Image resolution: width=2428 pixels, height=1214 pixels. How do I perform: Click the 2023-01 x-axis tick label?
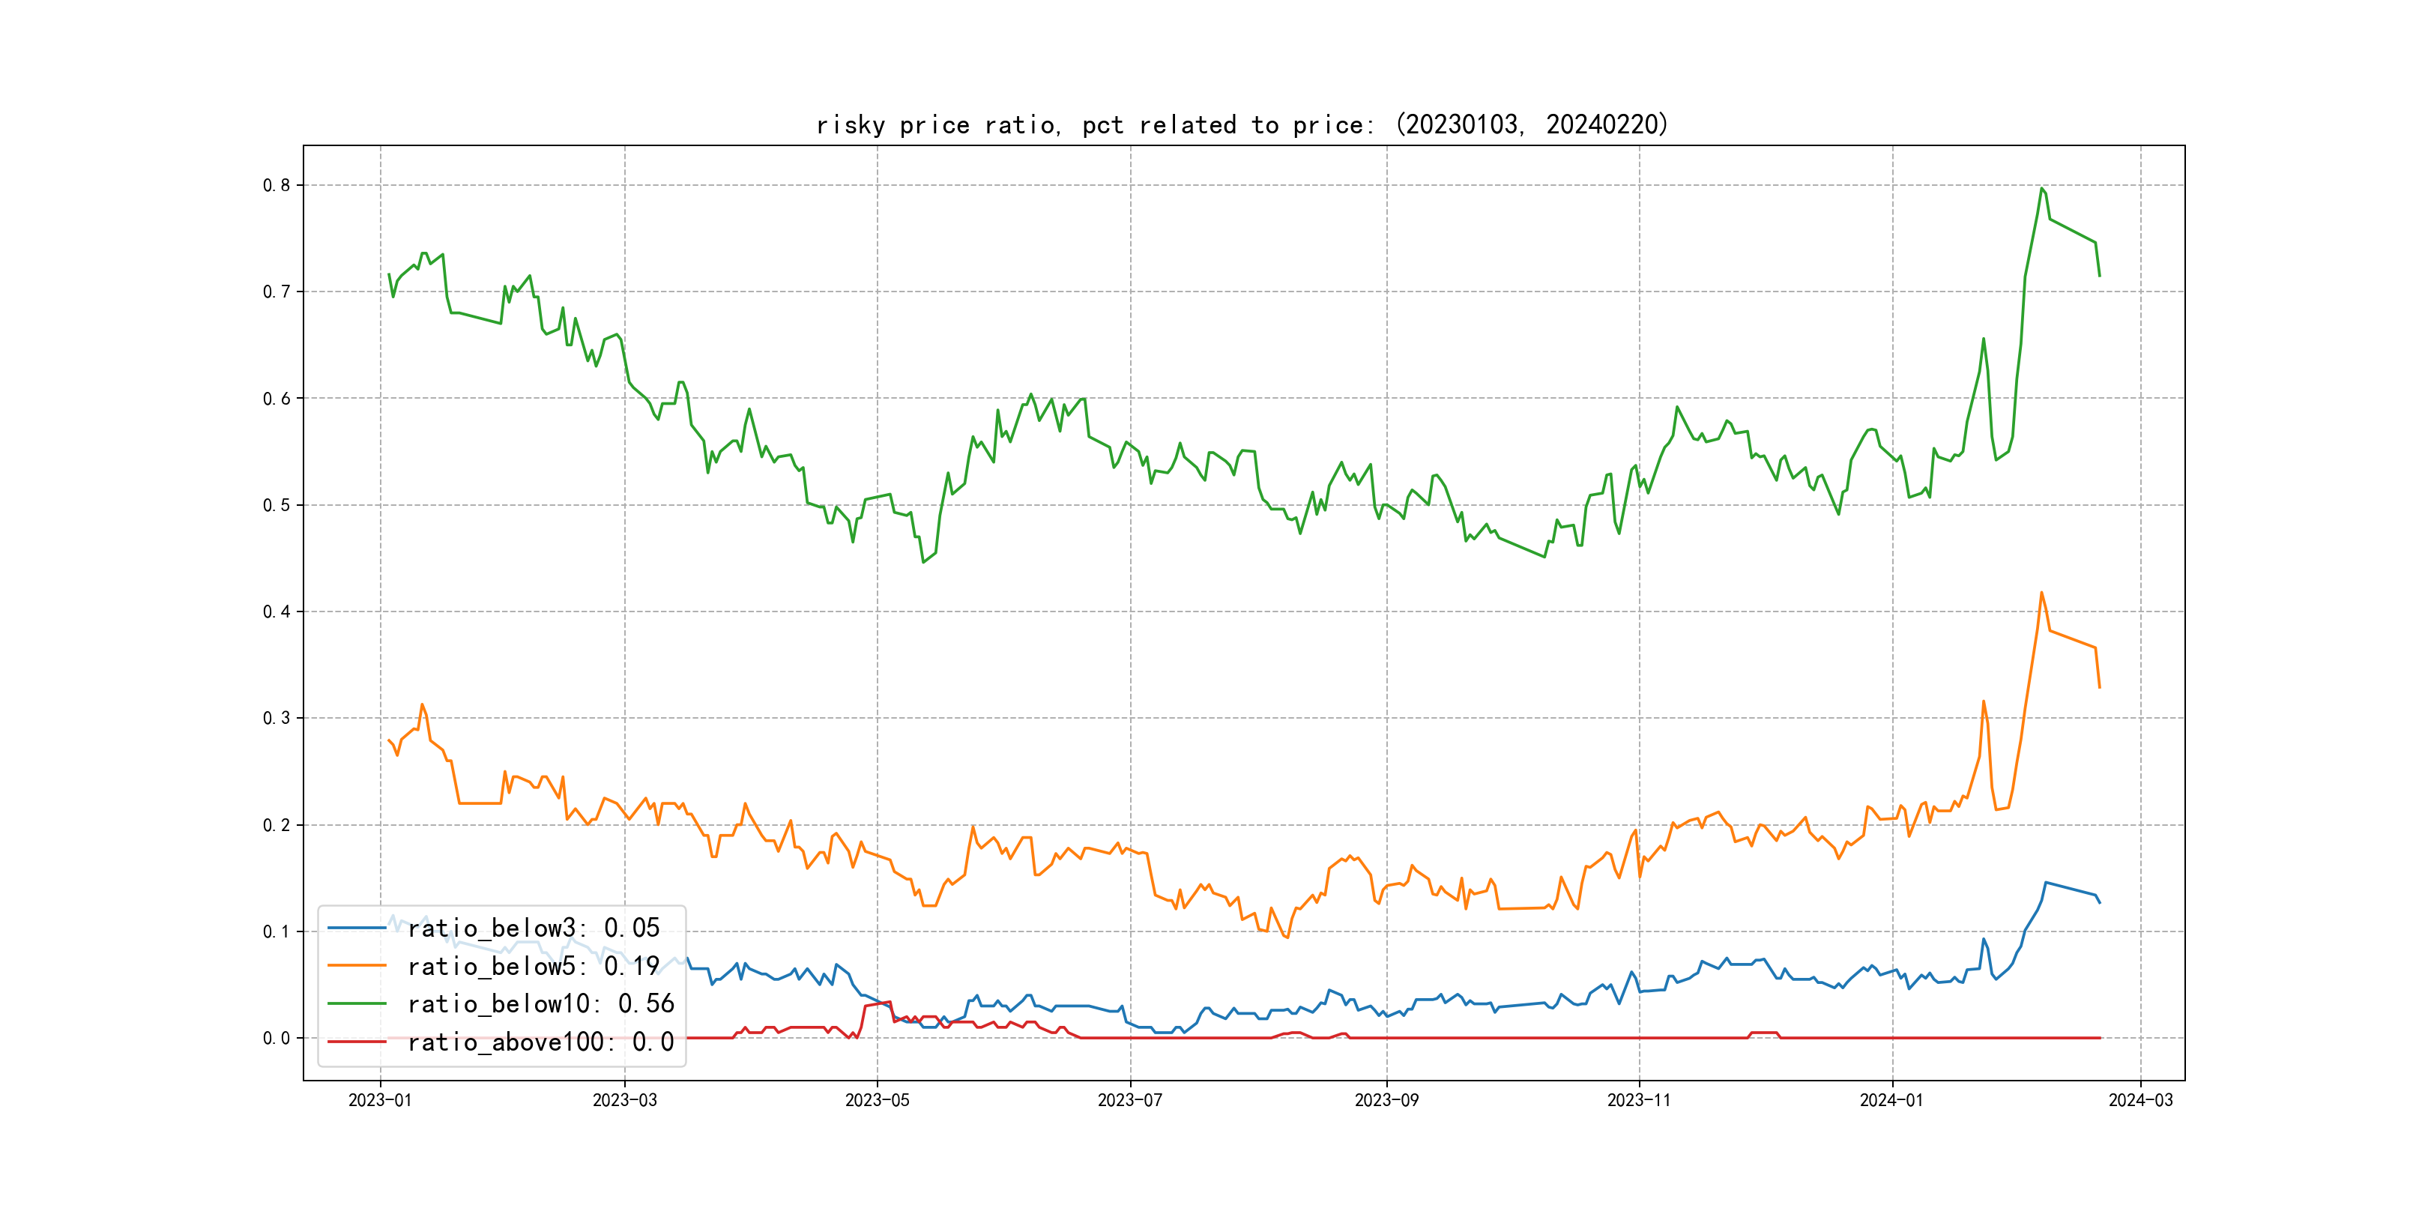click(380, 1100)
